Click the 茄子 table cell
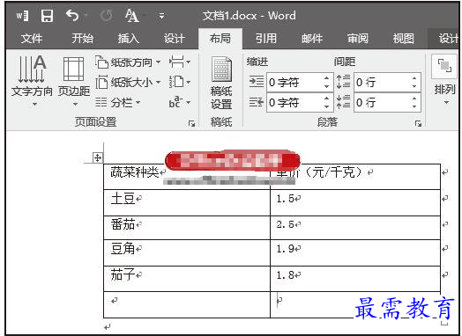The image size is (462, 336). pyautogui.click(x=187, y=279)
